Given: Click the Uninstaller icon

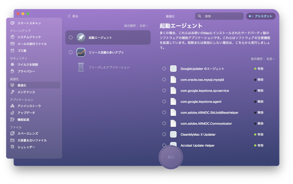Looking at the screenshot, I should pos(13,106).
